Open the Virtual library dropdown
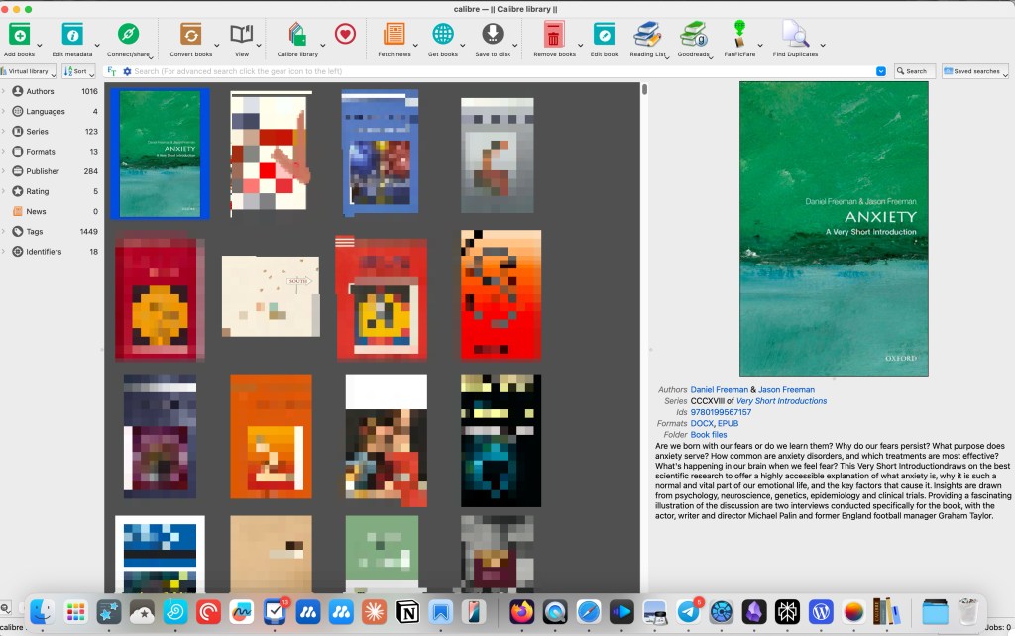 (x=29, y=71)
